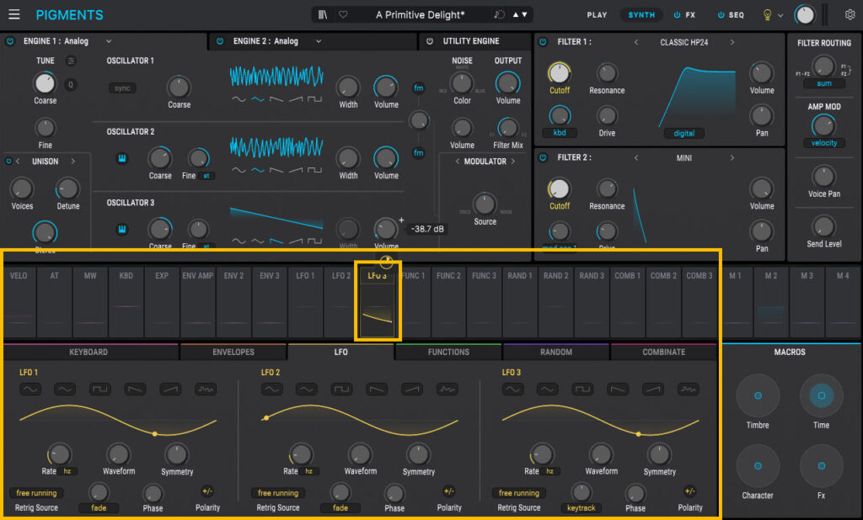Open the chevron next to the lightbulb
The width and height of the screenshot is (863, 520).
coord(780,16)
